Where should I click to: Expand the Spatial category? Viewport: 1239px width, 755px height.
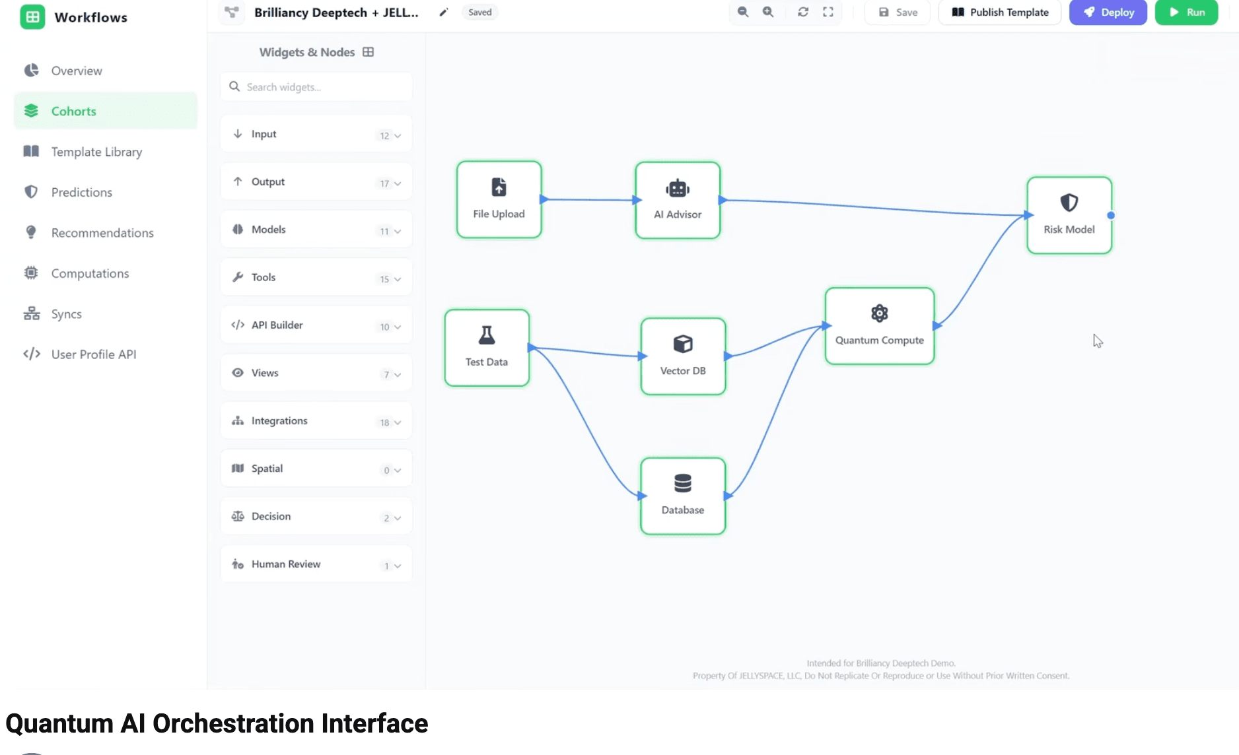coord(316,469)
